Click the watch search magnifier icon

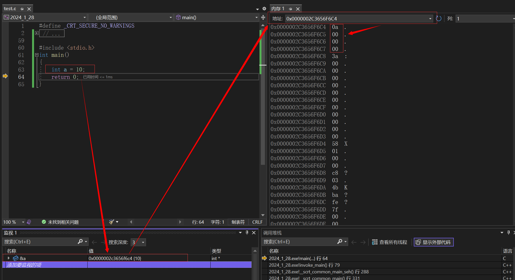point(80,242)
